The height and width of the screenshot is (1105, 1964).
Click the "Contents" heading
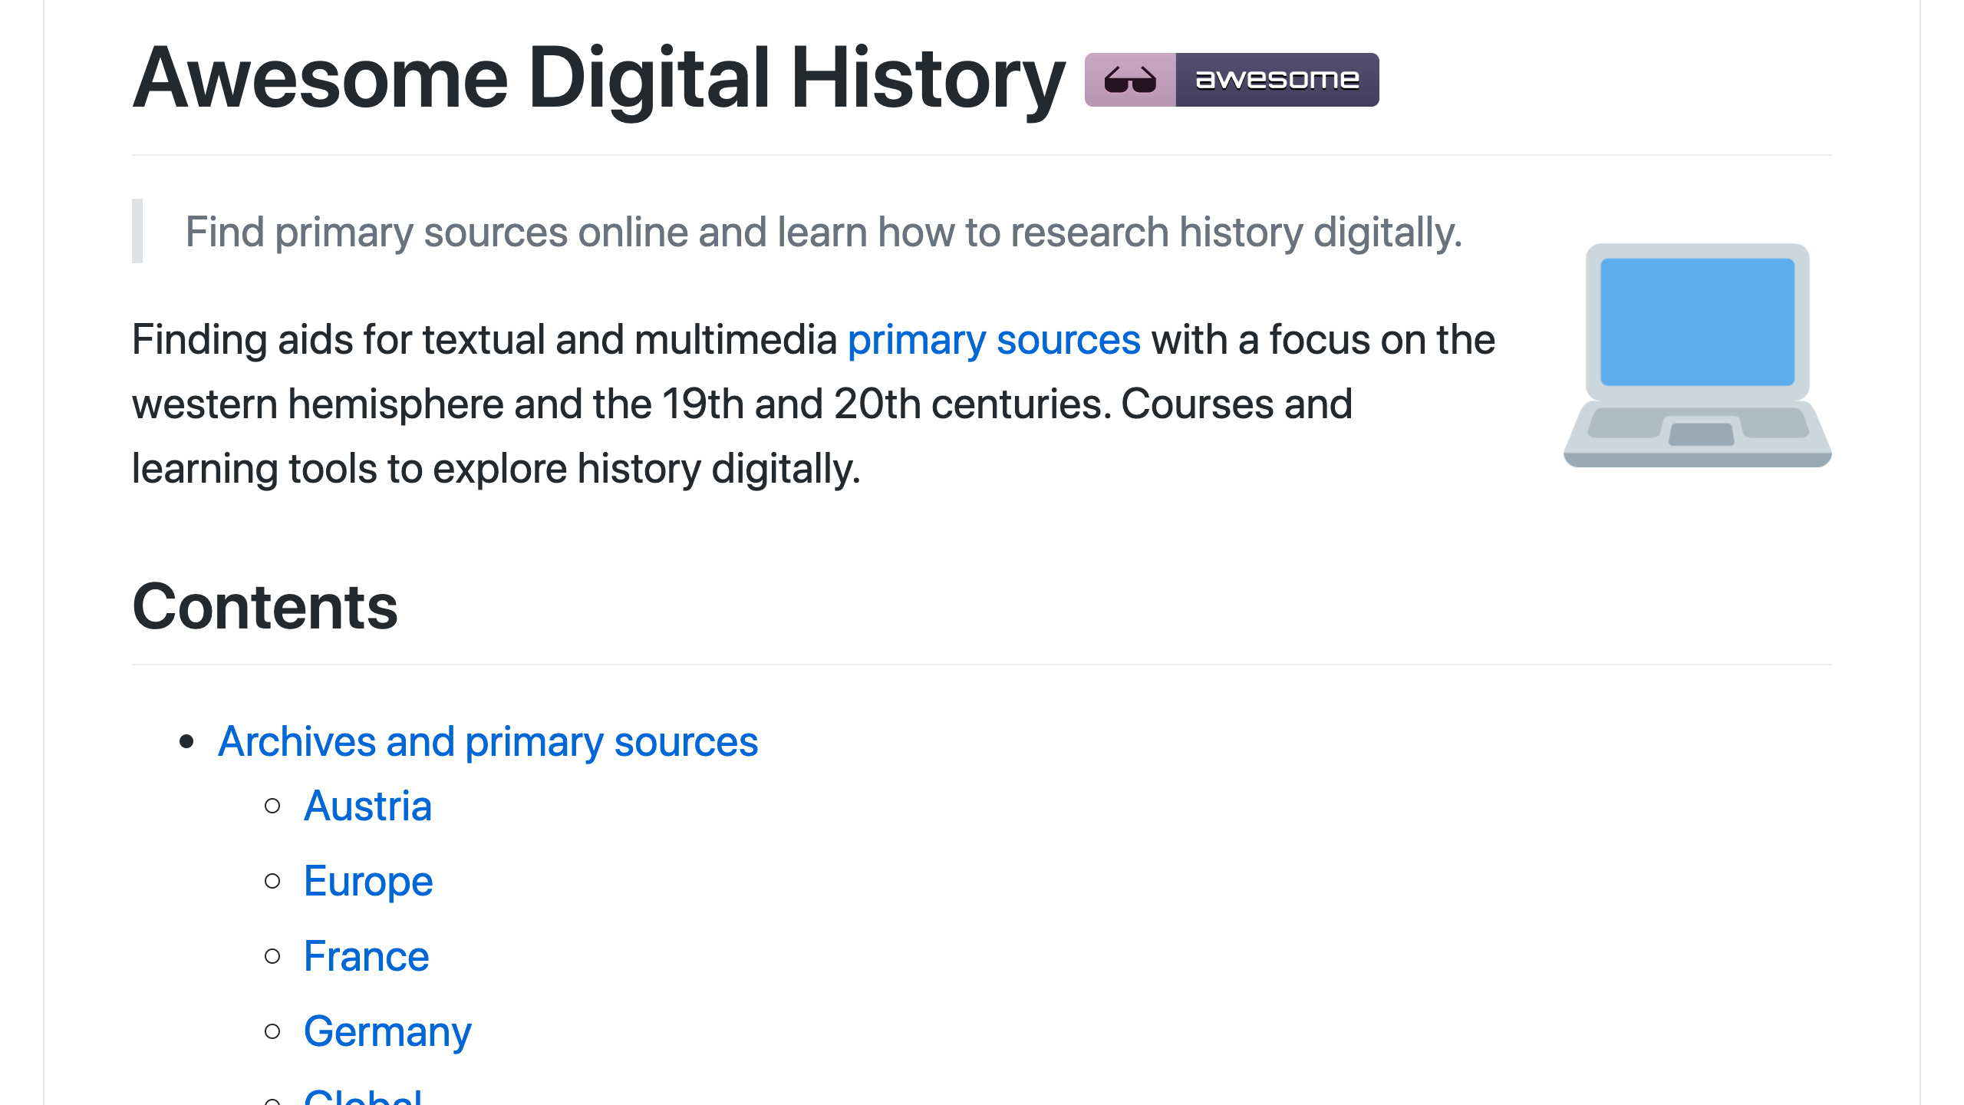(x=265, y=607)
